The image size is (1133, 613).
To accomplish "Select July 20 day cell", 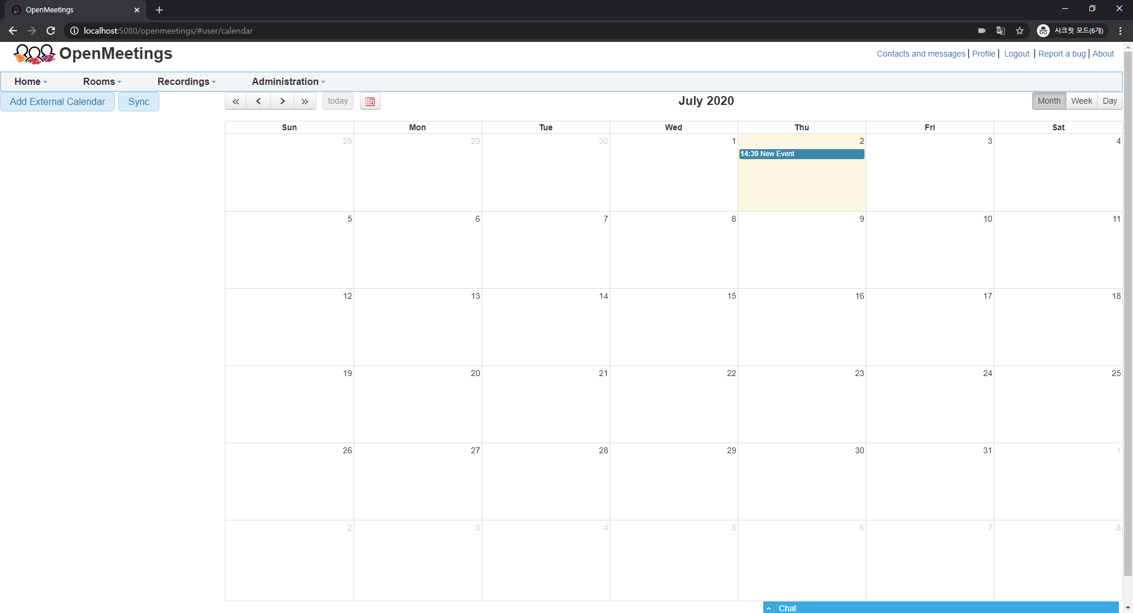I will pos(417,404).
